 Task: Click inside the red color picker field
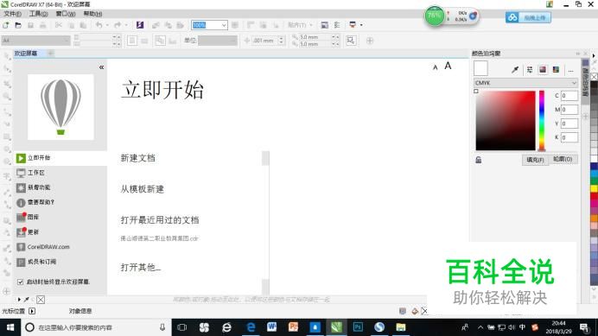click(x=506, y=120)
